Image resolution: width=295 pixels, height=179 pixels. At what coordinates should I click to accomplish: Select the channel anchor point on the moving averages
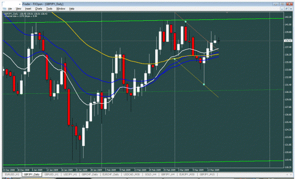(175, 59)
